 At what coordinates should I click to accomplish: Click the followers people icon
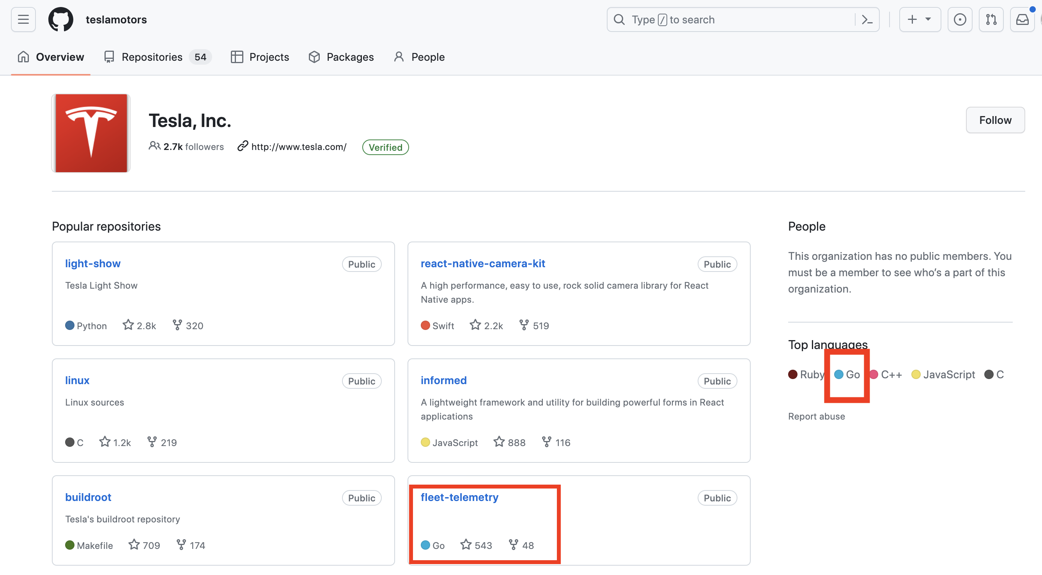click(x=154, y=146)
